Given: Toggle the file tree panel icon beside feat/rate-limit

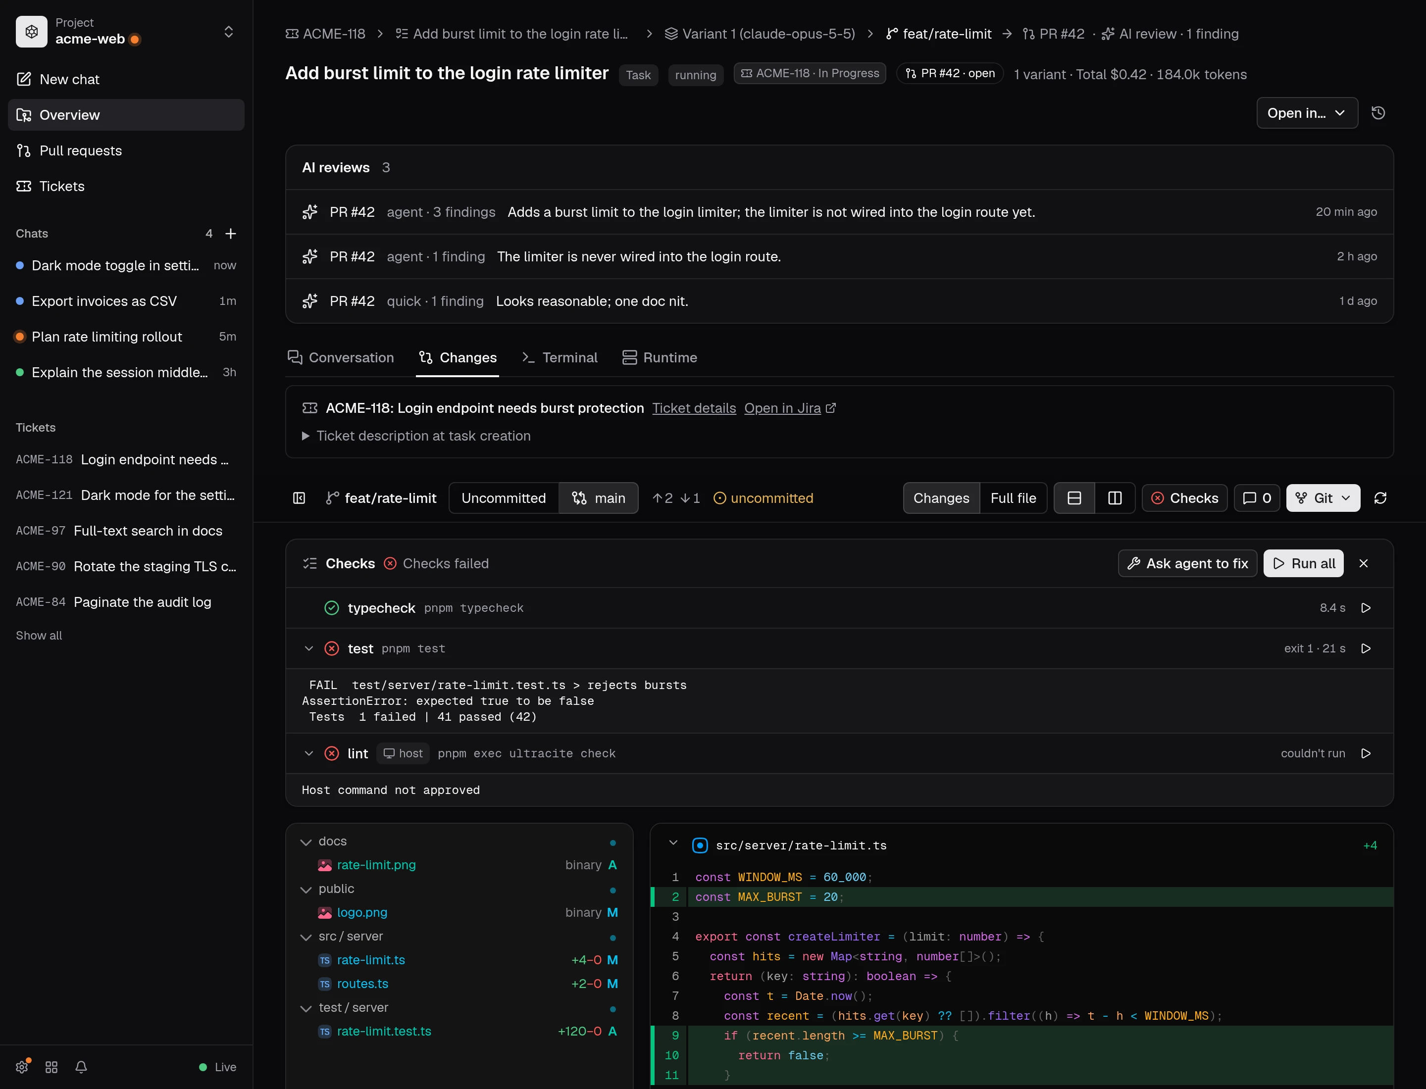Looking at the screenshot, I should [299, 498].
